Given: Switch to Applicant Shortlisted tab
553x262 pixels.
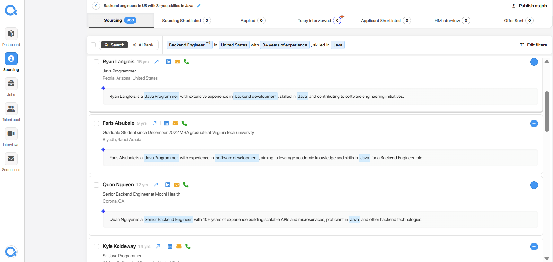Looking at the screenshot, I should click(386, 21).
